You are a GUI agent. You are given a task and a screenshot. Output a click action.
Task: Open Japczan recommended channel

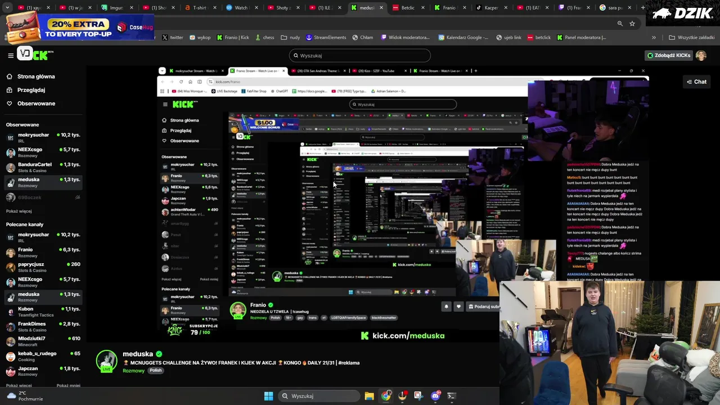click(x=43, y=371)
